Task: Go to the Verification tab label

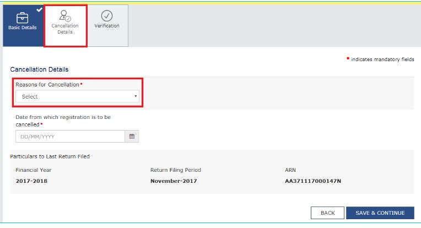Action: click(107, 26)
